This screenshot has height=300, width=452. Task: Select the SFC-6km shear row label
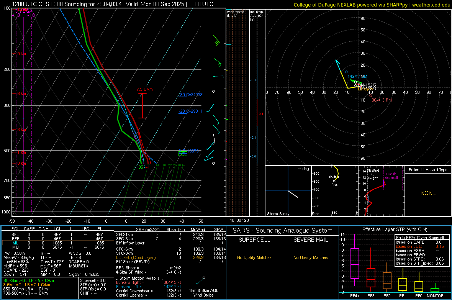coord(124,249)
